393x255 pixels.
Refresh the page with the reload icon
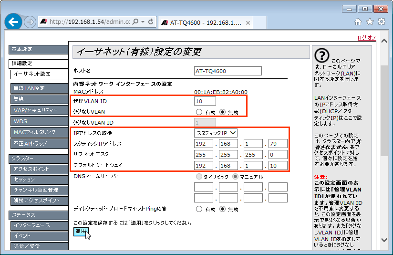151,22
